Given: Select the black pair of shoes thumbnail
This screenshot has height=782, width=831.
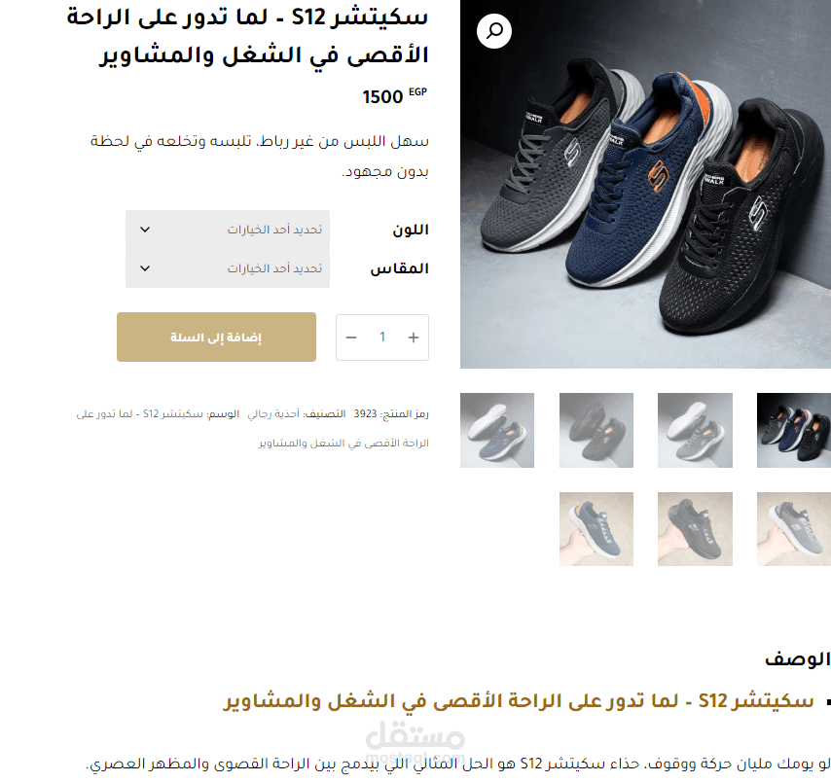Looking at the screenshot, I should tap(596, 430).
